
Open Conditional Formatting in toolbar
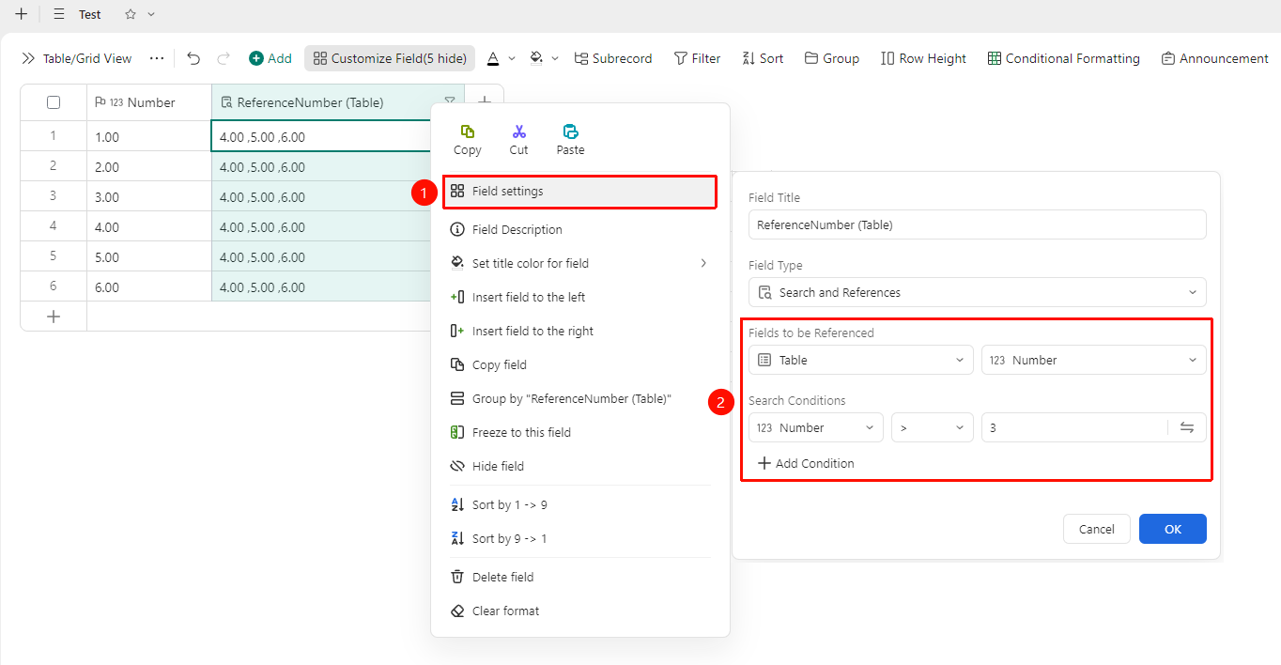pos(1063,58)
